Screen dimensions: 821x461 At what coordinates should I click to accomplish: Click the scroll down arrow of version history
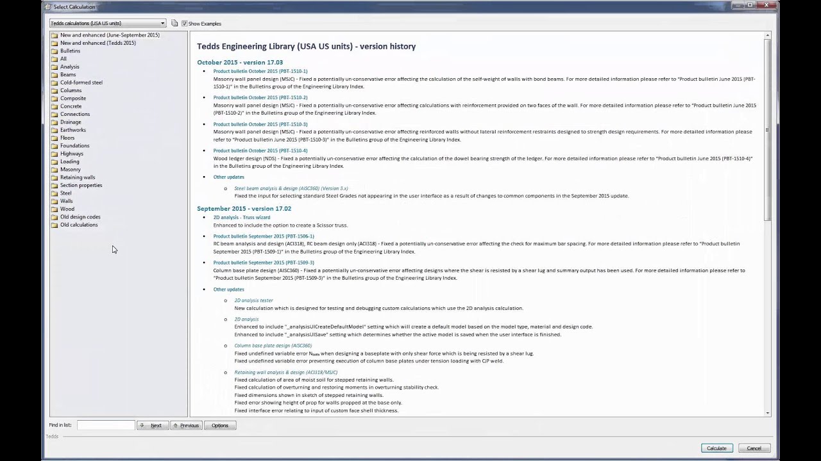768,413
